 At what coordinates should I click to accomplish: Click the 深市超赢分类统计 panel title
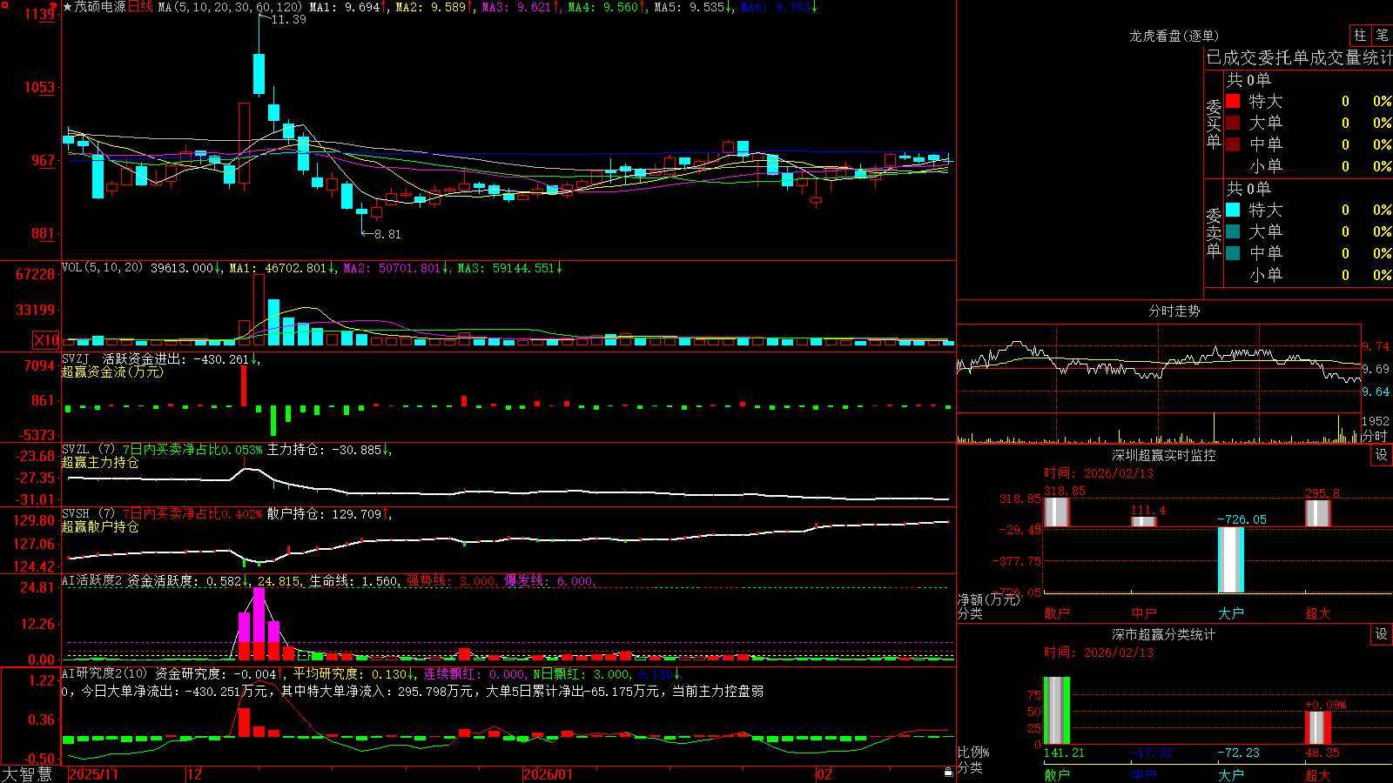click(x=1163, y=634)
